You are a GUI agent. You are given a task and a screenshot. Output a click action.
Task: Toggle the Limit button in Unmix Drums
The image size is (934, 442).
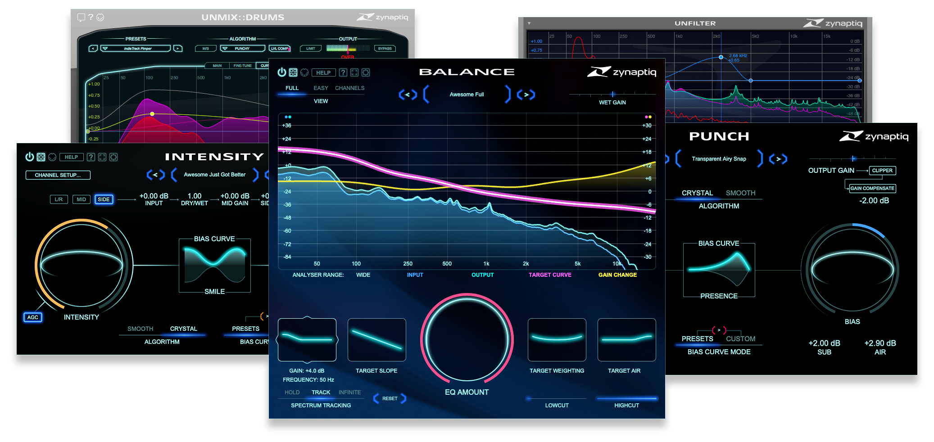click(x=311, y=49)
